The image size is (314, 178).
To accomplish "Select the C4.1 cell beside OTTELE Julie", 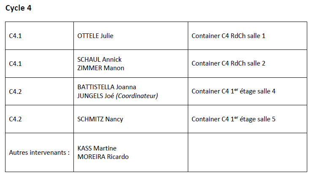I will 15,36.
